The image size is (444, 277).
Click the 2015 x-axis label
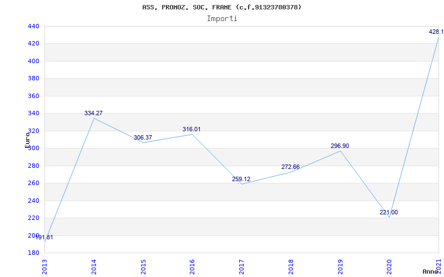click(143, 267)
